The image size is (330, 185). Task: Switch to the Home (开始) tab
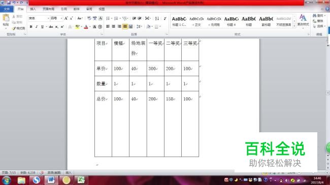click(20, 9)
